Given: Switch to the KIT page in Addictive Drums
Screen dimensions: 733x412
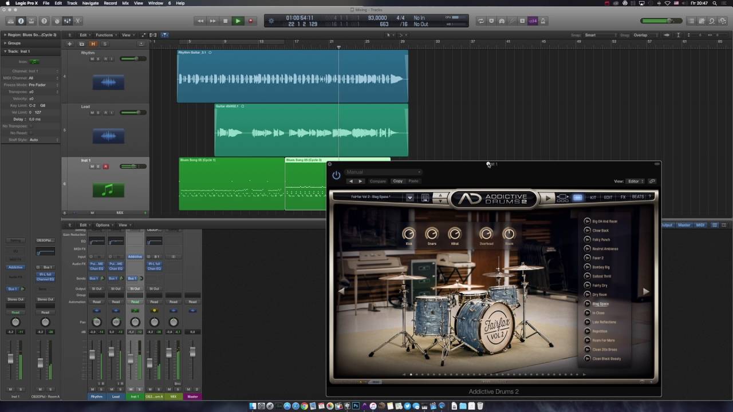Looking at the screenshot, I should pos(593,197).
